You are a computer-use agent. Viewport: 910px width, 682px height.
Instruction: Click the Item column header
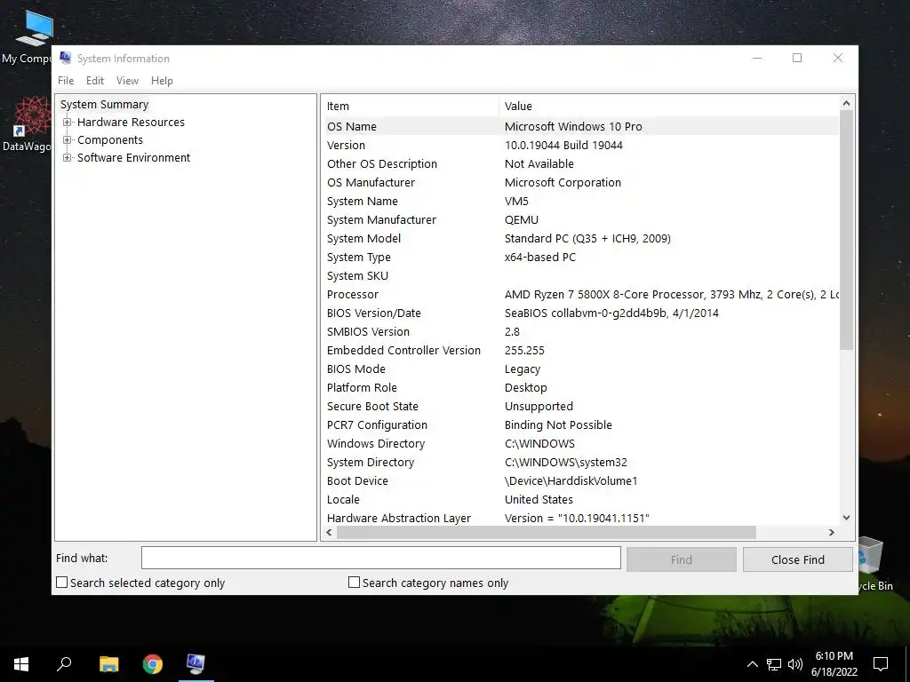click(410, 107)
